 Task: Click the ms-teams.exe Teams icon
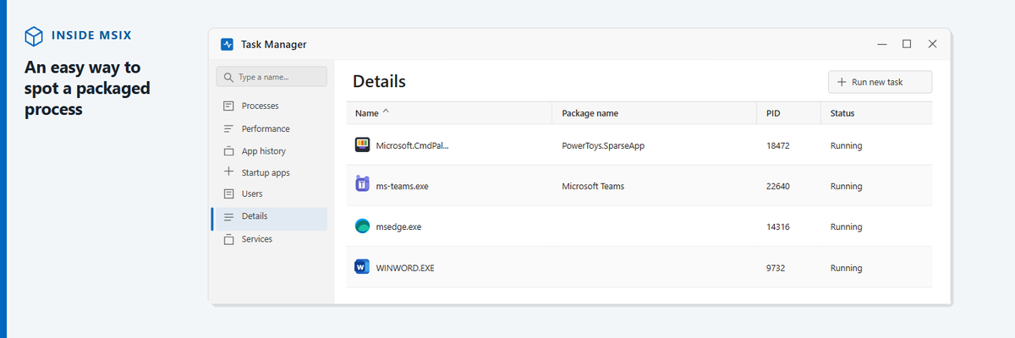362,185
